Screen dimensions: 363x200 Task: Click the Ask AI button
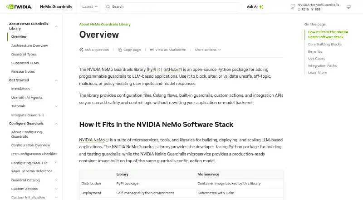pyautogui.click(x=255, y=7)
